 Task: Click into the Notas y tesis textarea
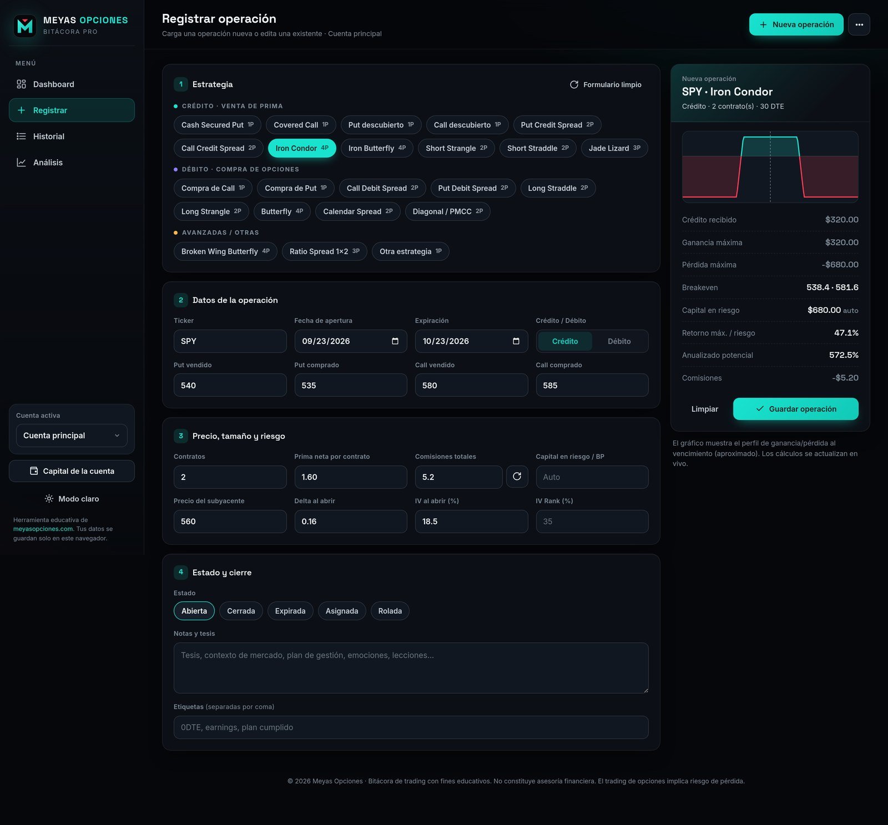(x=411, y=668)
